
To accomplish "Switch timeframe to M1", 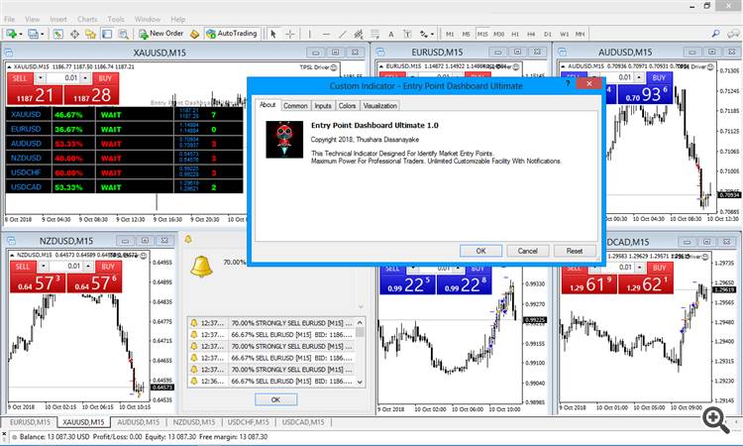I will [x=450, y=34].
